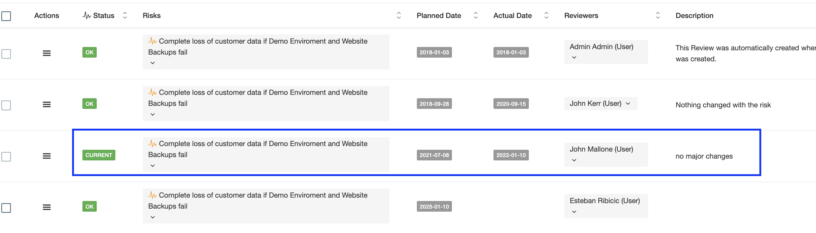Expand risk details chevron in CURRENT row
The width and height of the screenshot is (816, 233).
(x=152, y=166)
